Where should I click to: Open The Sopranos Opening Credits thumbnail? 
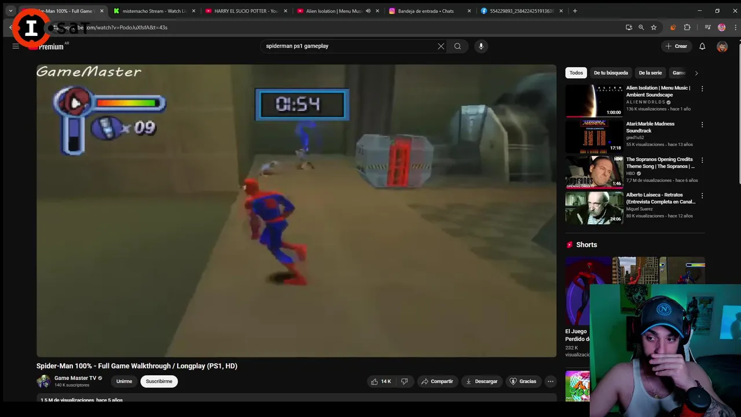click(x=594, y=173)
